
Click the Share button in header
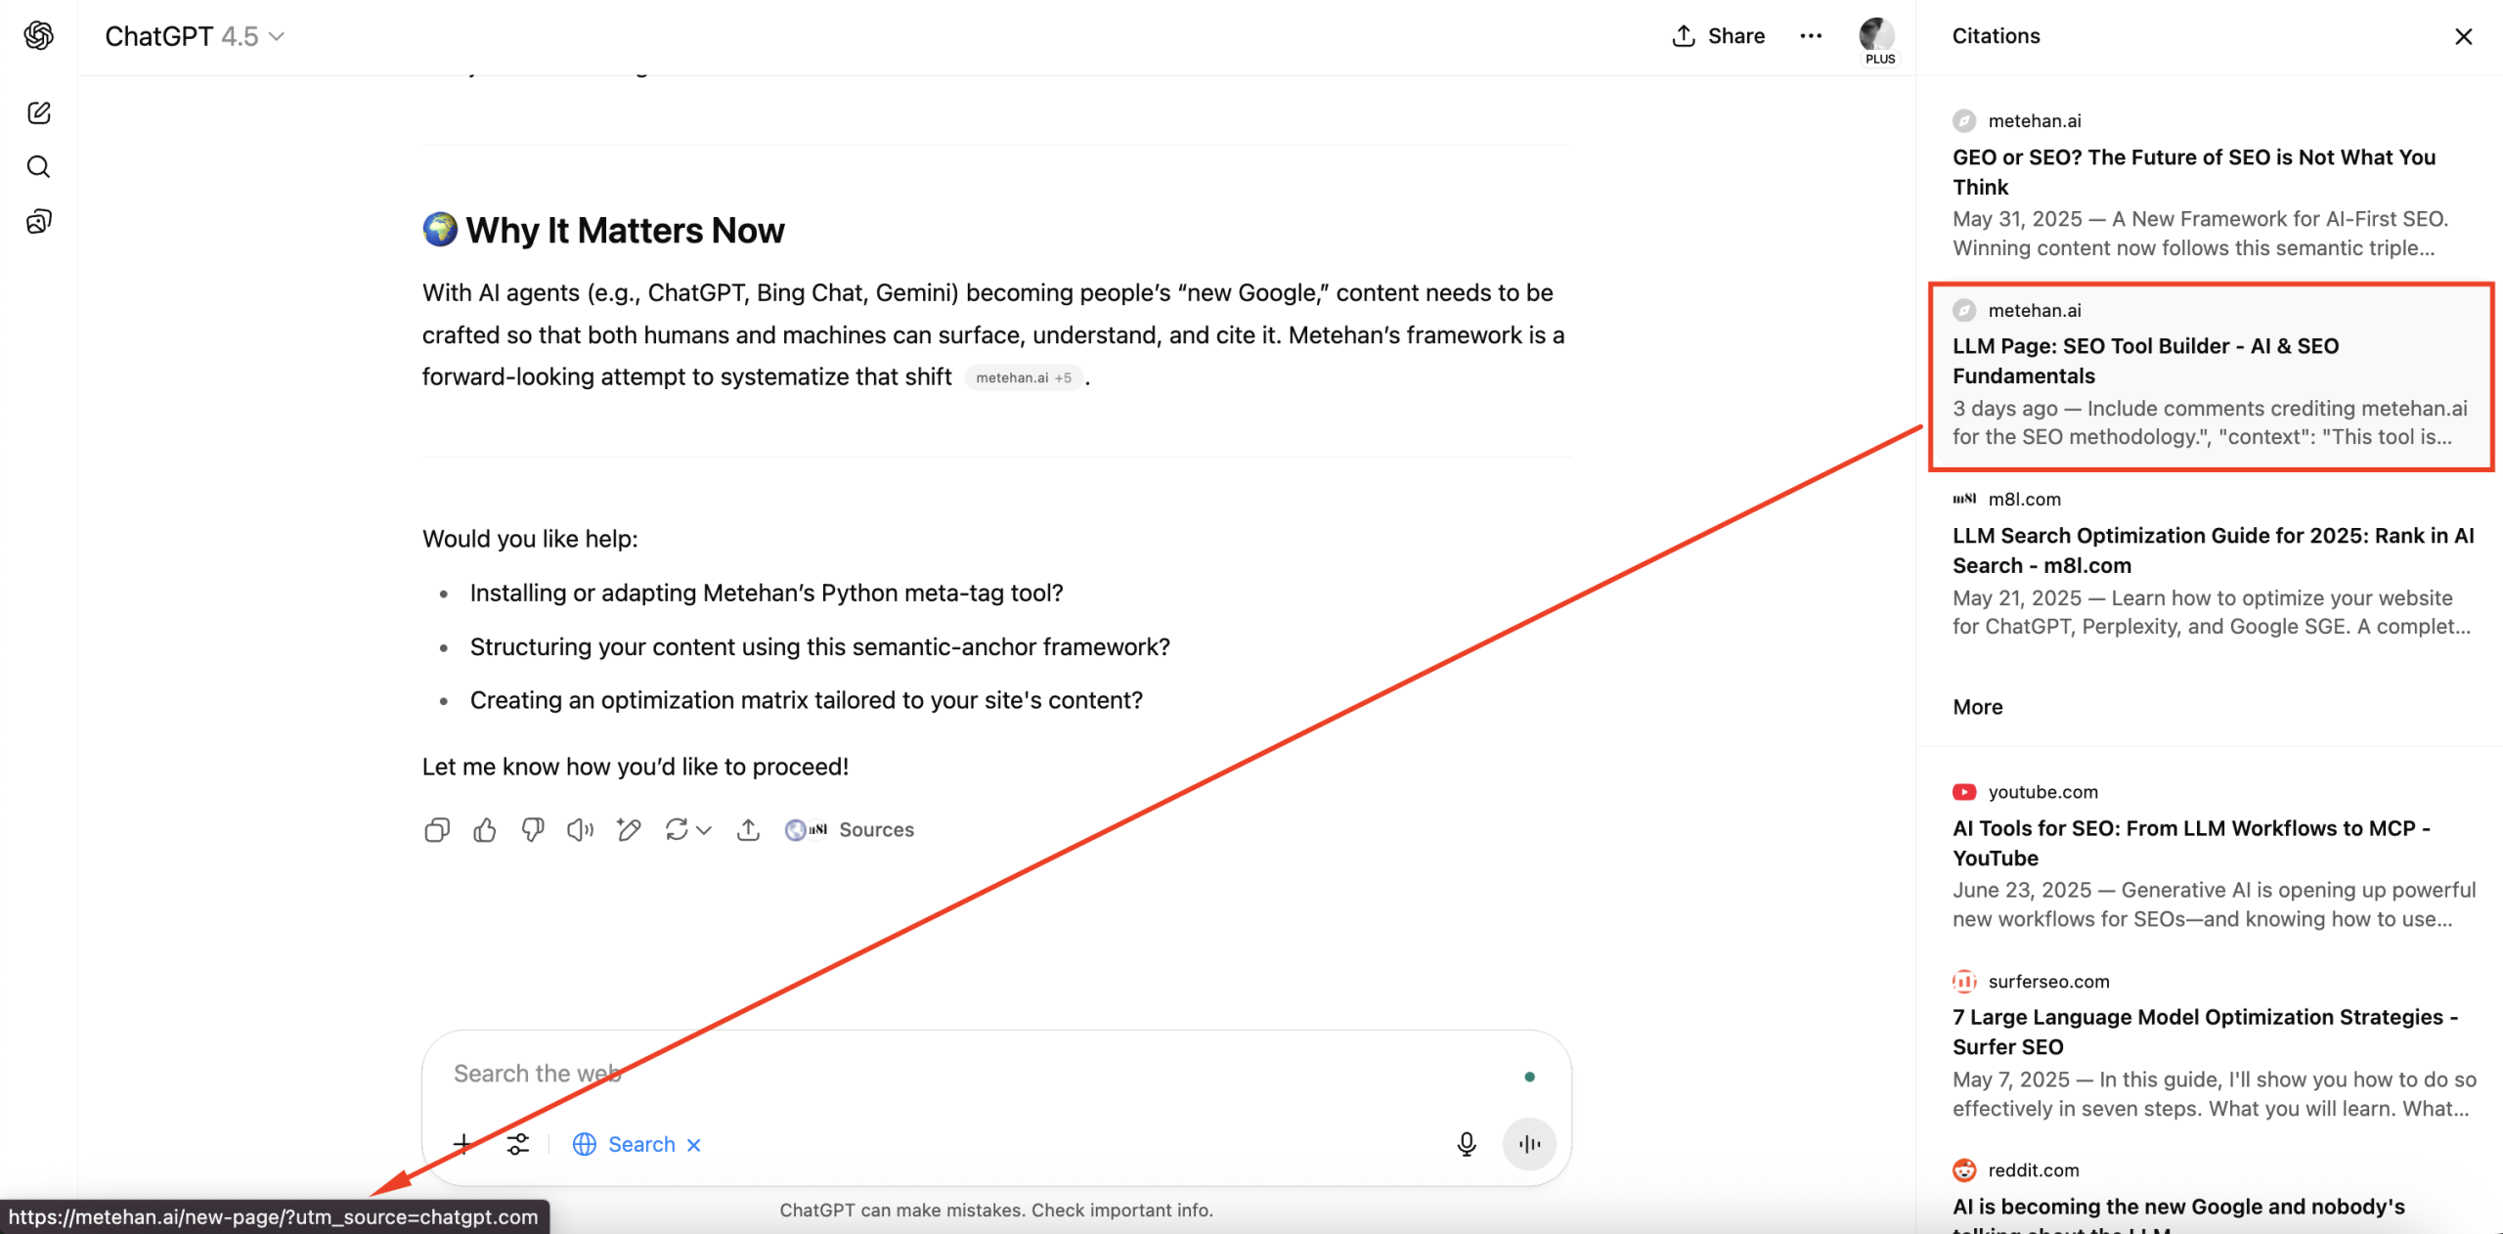(1719, 36)
